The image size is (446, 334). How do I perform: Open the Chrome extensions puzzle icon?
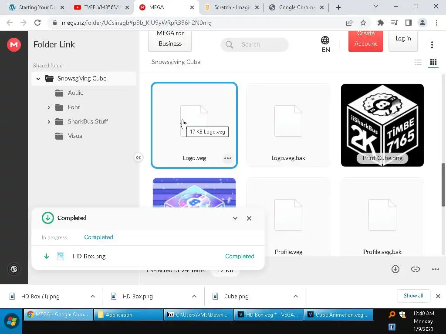(x=380, y=23)
